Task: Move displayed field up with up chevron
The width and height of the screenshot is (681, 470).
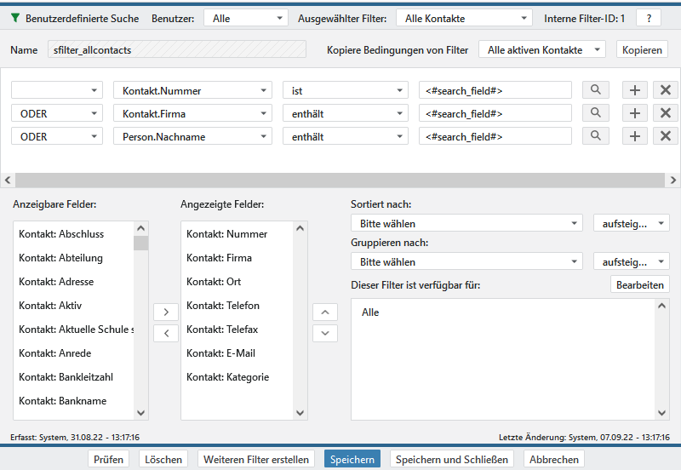Action: (325, 312)
